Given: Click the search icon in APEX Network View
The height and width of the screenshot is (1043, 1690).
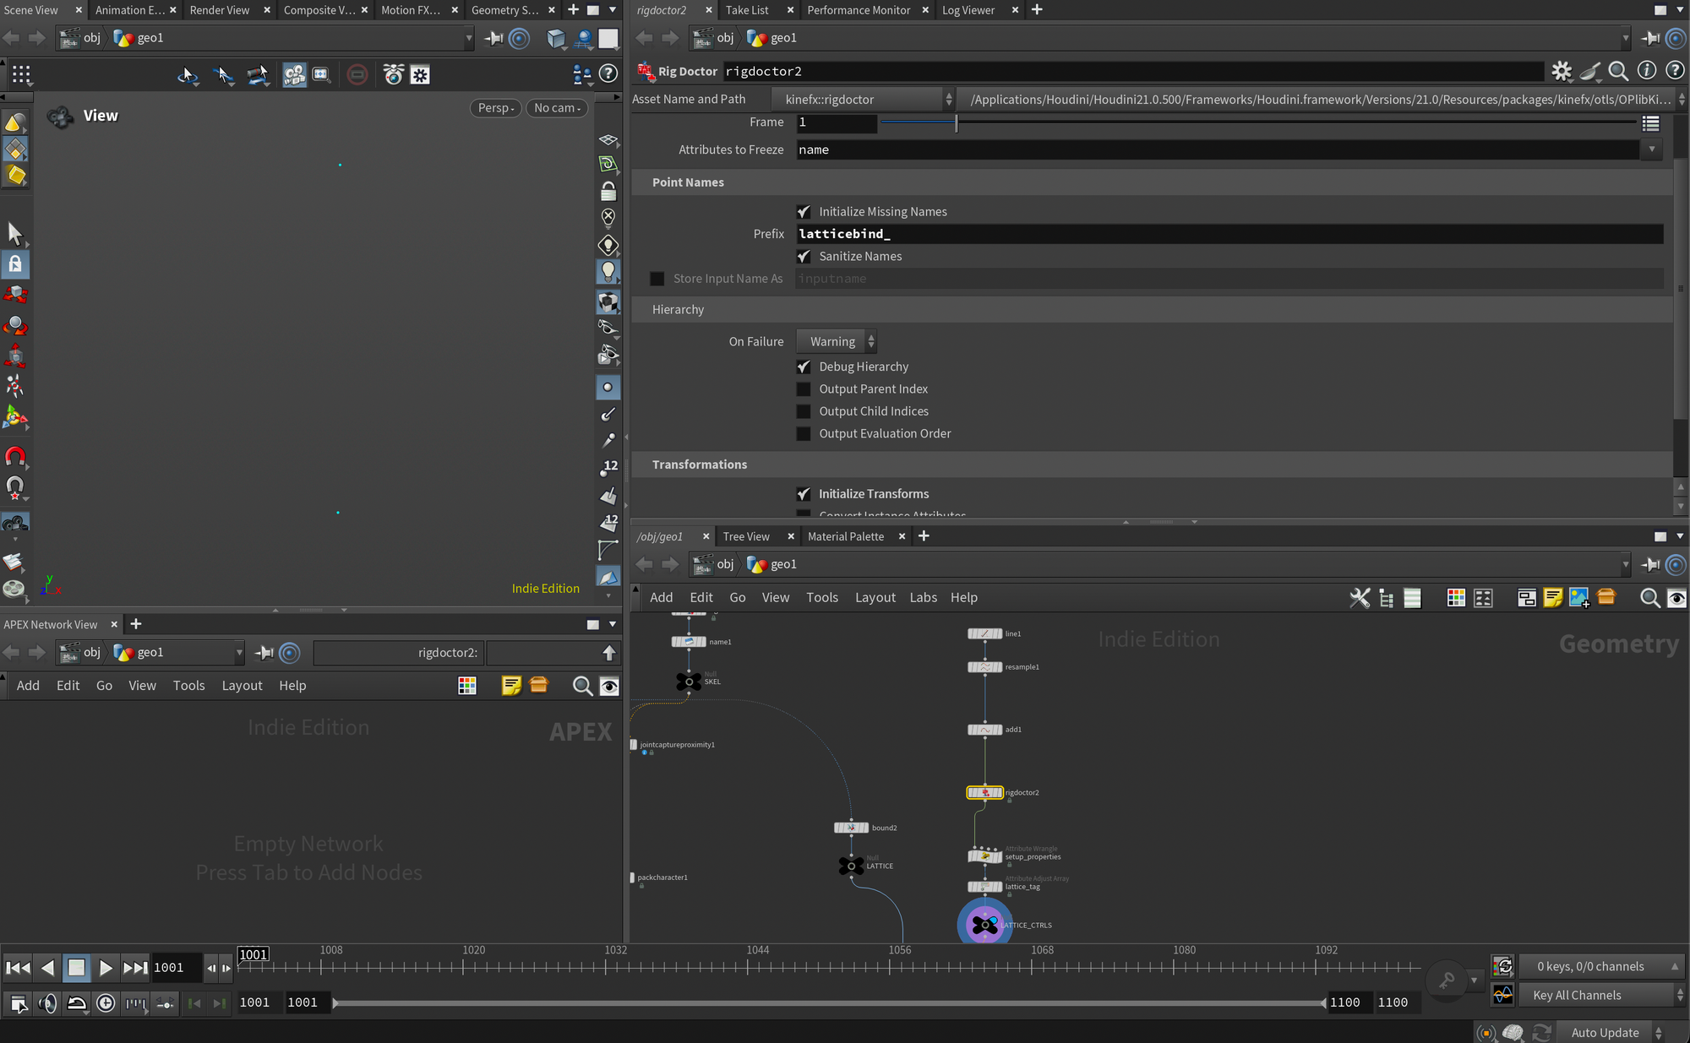Looking at the screenshot, I should [x=581, y=686].
